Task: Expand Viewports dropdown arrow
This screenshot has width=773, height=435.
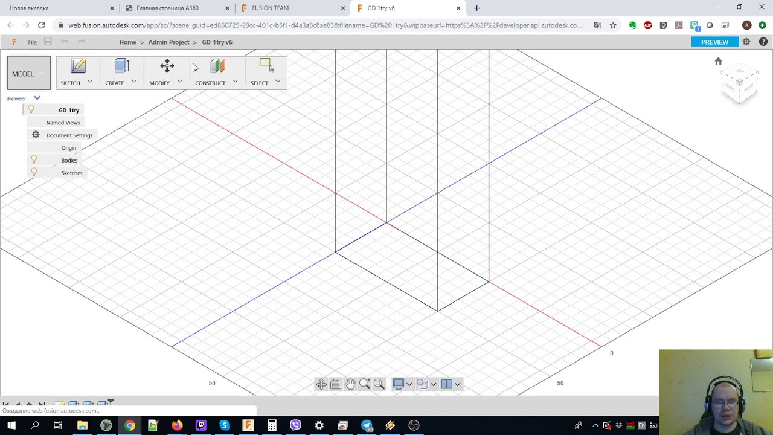Action: [457, 384]
